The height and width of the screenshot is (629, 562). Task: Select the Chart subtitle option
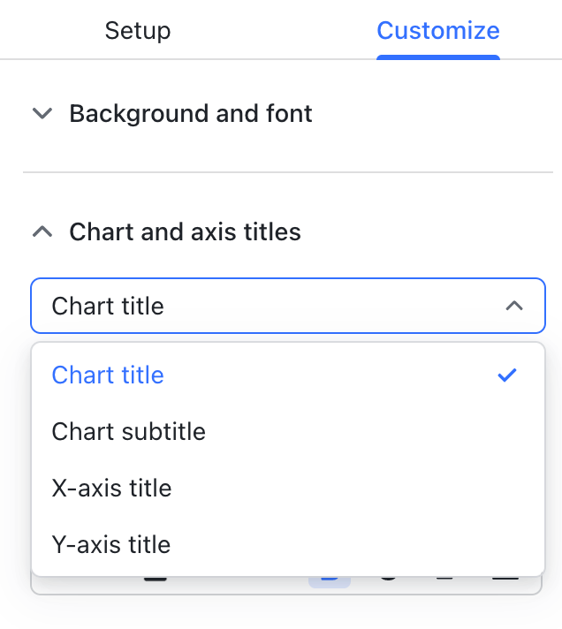pos(129,432)
